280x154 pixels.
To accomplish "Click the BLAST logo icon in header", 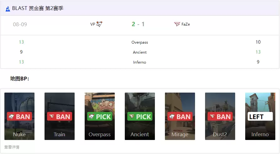I will point(8,9).
